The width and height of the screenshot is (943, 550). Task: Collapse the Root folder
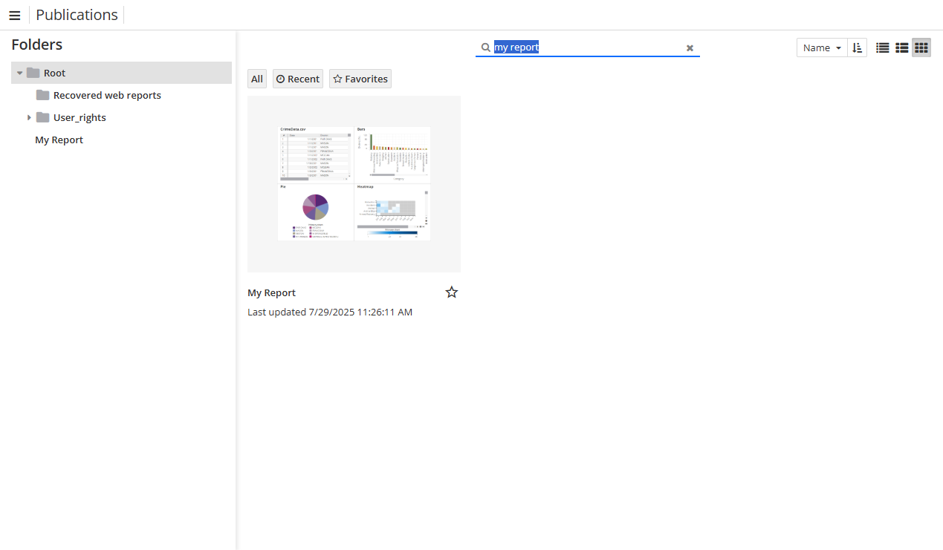pyautogui.click(x=19, y=73)
